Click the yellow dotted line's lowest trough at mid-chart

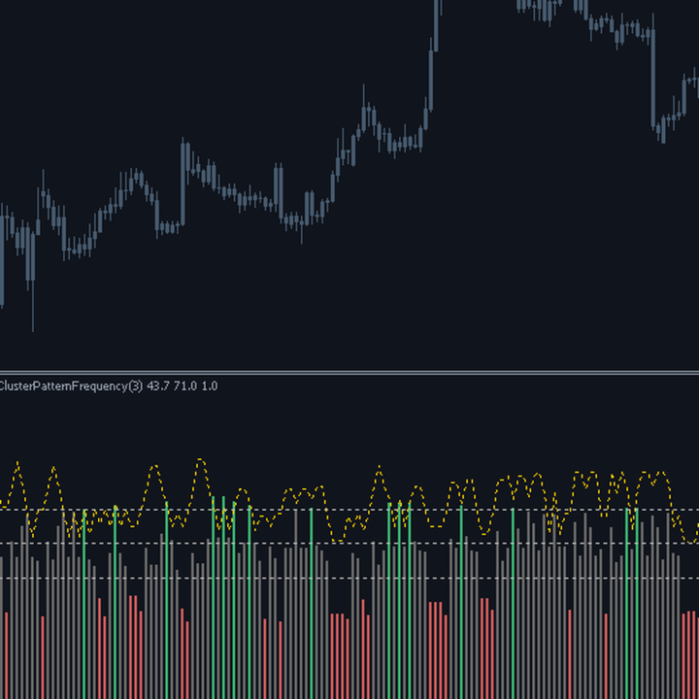[x=338, y=540]
